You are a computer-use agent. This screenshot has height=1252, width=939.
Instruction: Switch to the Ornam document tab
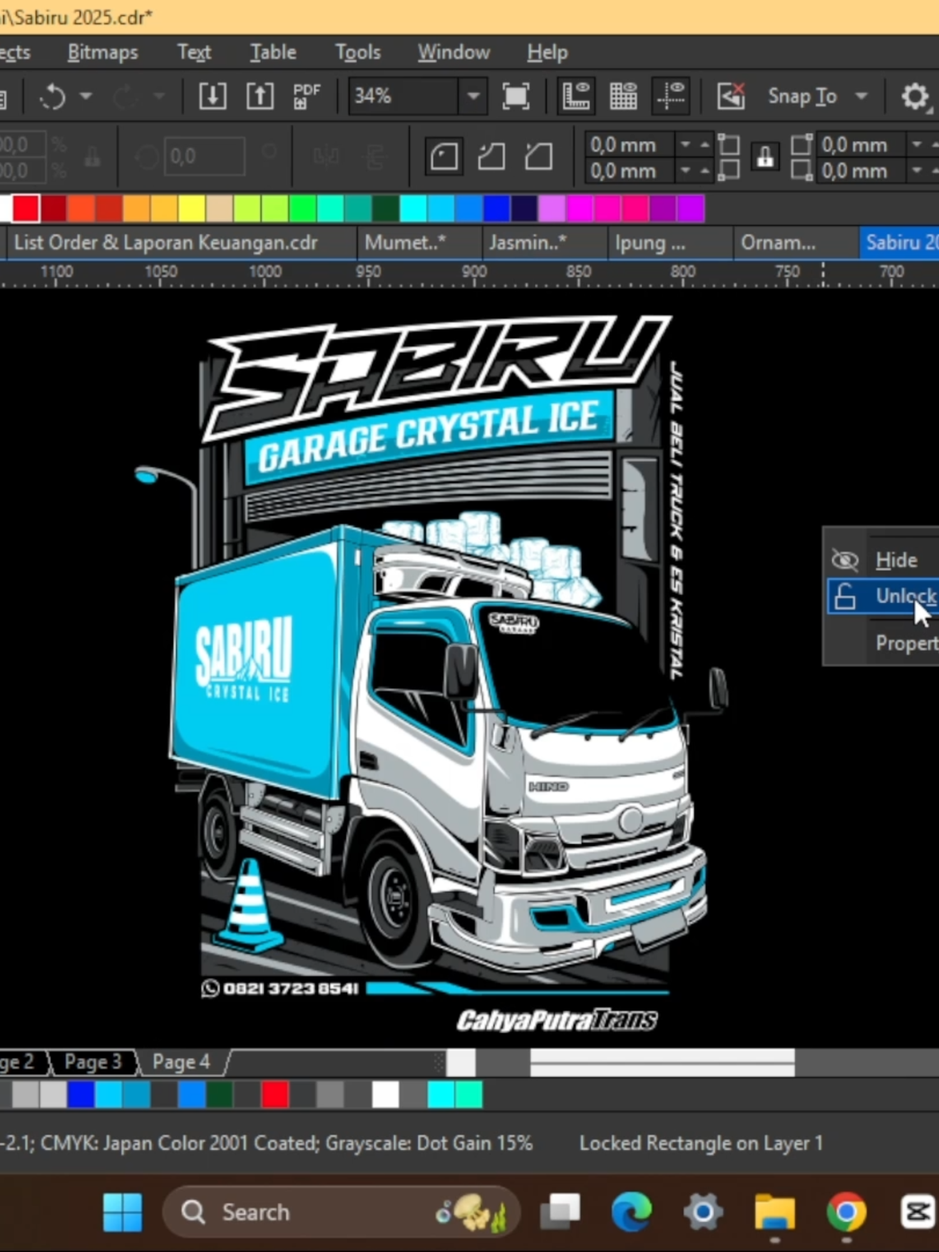(x=795, y=243)
